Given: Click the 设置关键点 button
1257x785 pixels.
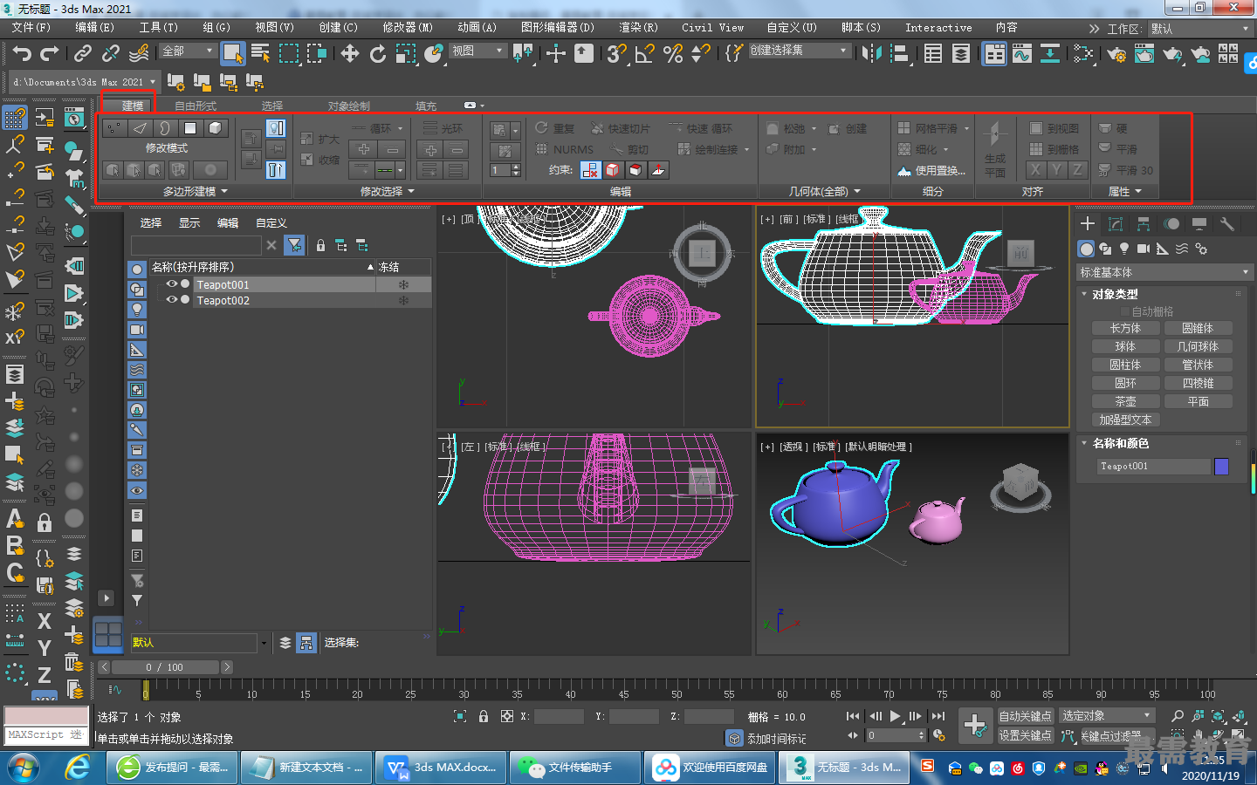Looking at the screenshot, I should pos(1025,735).
